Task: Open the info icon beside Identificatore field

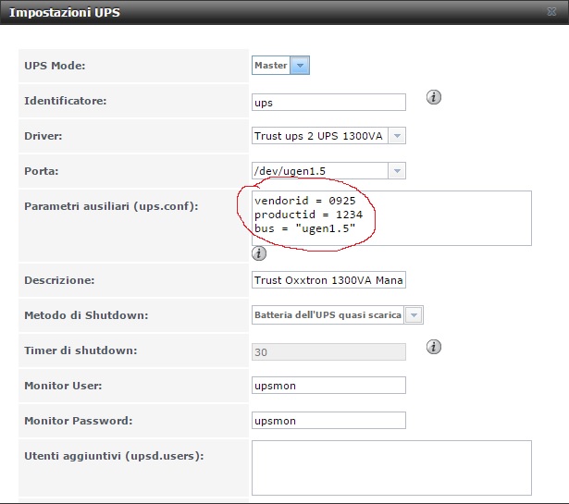Action: point(434,97)
